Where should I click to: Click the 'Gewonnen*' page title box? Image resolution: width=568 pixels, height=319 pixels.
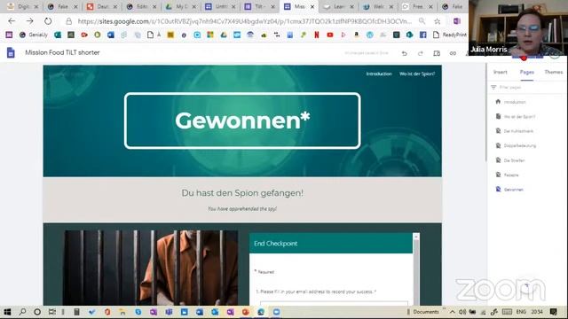point(242,121)
